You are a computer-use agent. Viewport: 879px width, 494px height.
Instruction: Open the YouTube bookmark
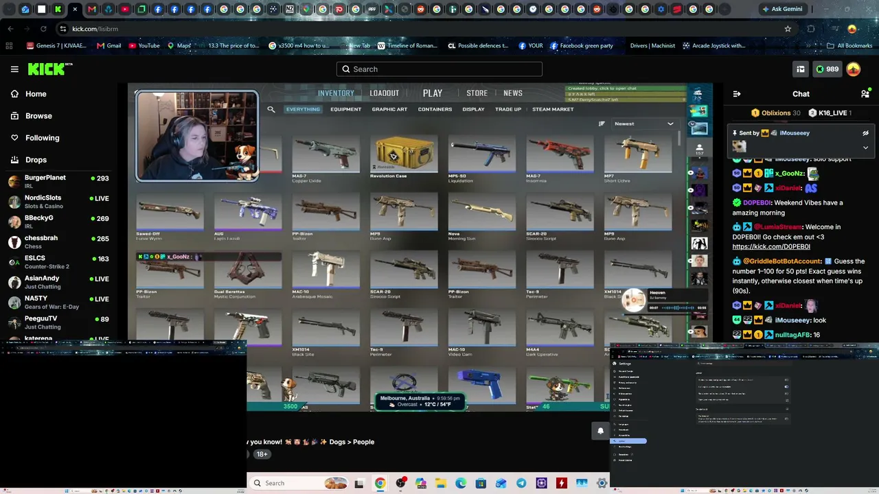[144, 46]
